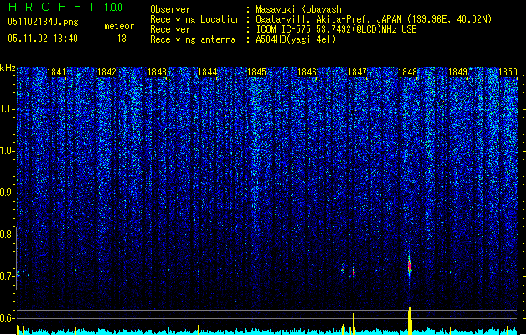Click the 1.1 kHz axis label

coord(7,109)
